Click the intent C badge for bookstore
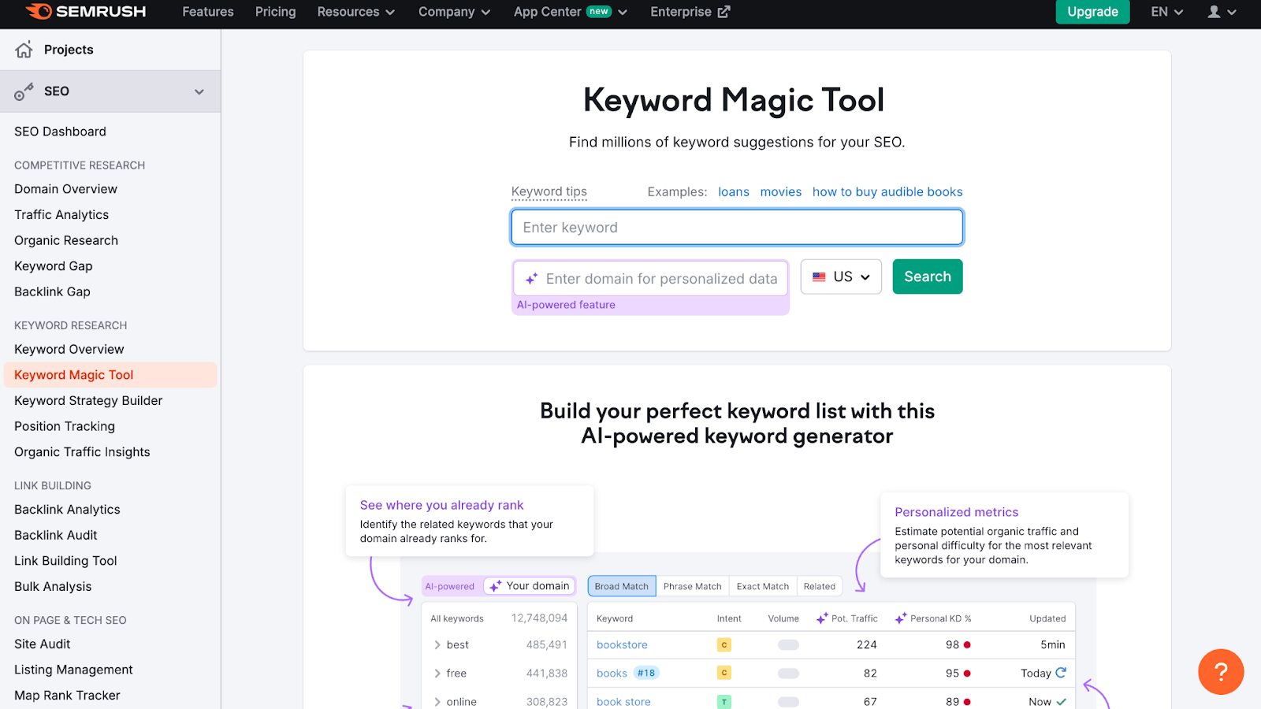Screen dimensions: 1261x709 point(724,644)
